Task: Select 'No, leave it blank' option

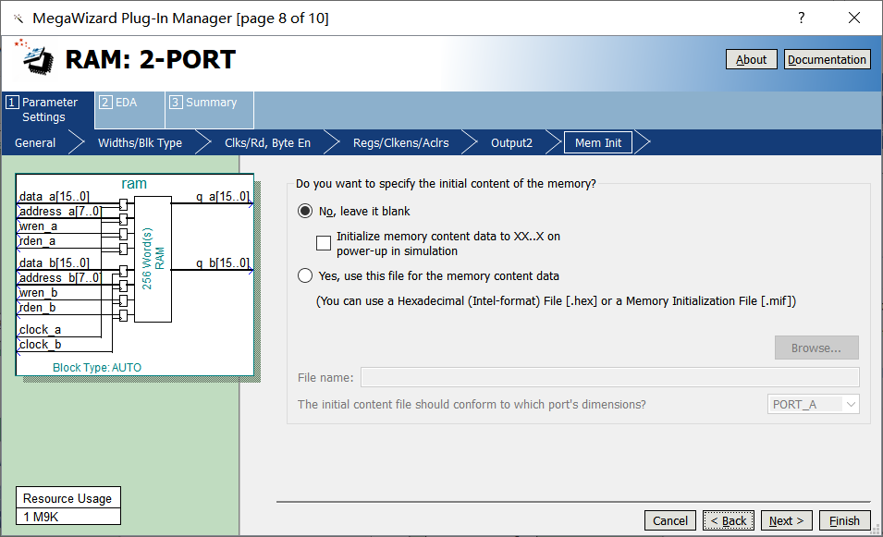Action: point(305,211)
